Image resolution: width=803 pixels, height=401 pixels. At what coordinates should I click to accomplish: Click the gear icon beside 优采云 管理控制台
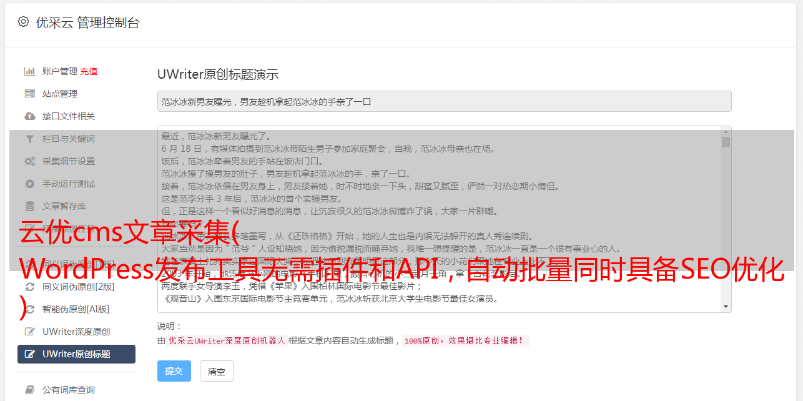[23, 22]
